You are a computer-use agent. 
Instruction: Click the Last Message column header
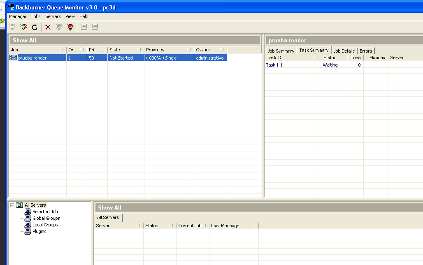click(x=234, y=226)
